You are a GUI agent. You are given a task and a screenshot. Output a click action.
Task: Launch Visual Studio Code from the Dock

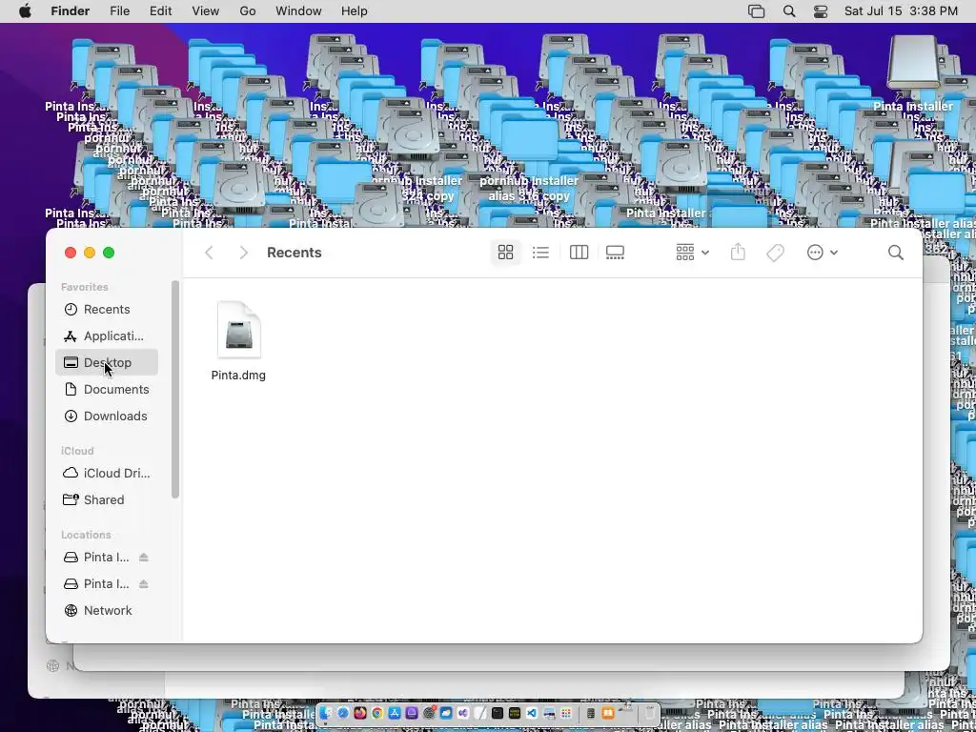coord(531,713)
